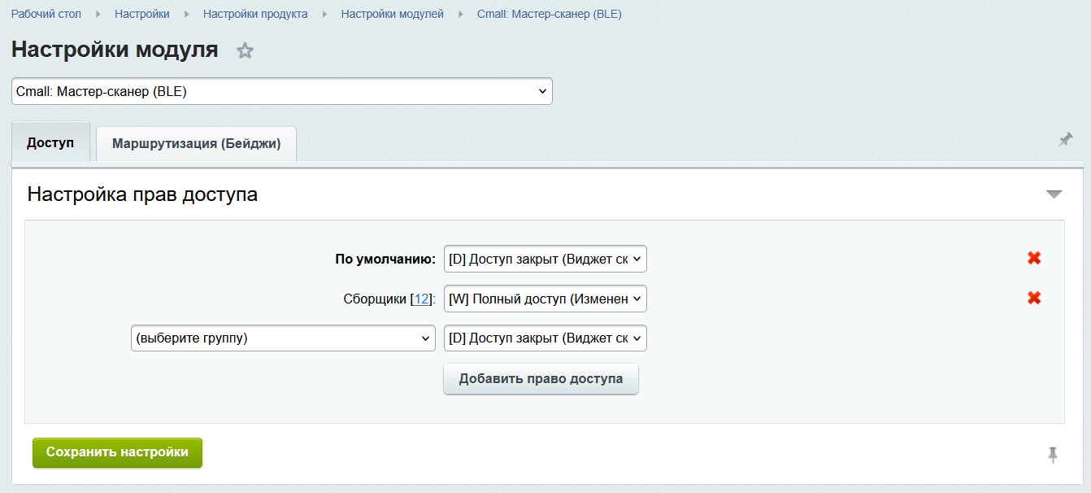
Task: Delete the Сборщики access rule red cross
Action: click(x=1034, y=298)
